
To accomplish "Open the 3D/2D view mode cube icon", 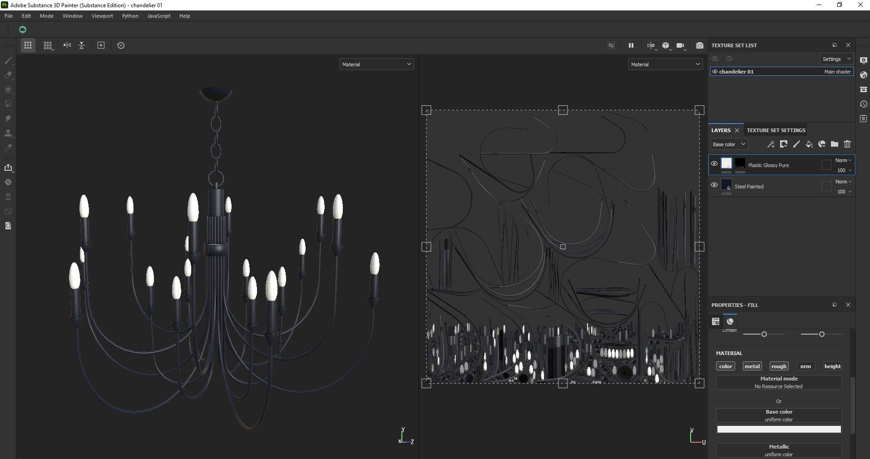I will tap(666, 45).
